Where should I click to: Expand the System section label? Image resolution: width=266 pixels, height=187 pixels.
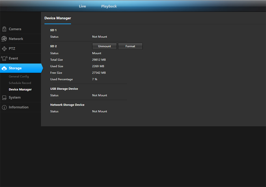tap(15, 98)
